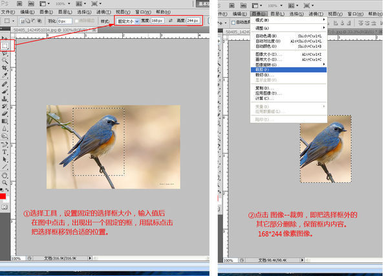Select the Zoom tool in left toolbox
Viewport: 388px width, 276px height.
[x=5, y=183]
